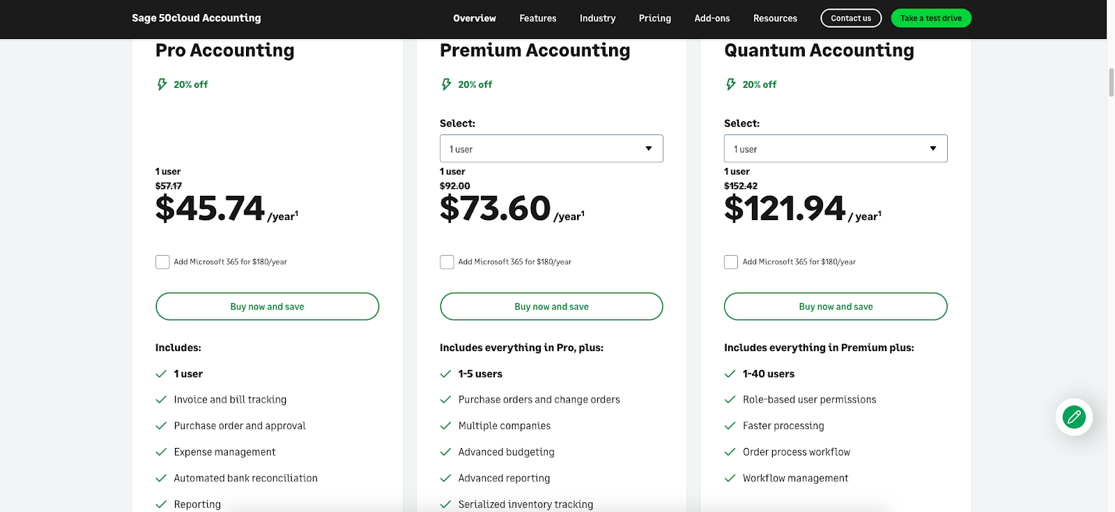The image size is (1115, 512).
Task: Click the checkmark next to Advanced budgeting
Action: pos(445,452)
